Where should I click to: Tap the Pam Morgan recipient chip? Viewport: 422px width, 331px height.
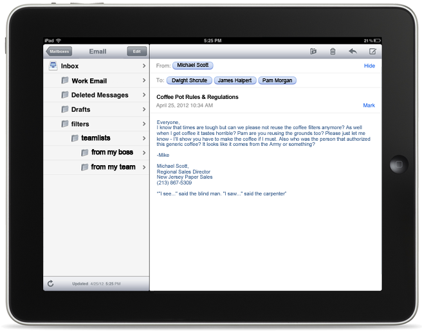pyautogui.click(x=277, y=80)
